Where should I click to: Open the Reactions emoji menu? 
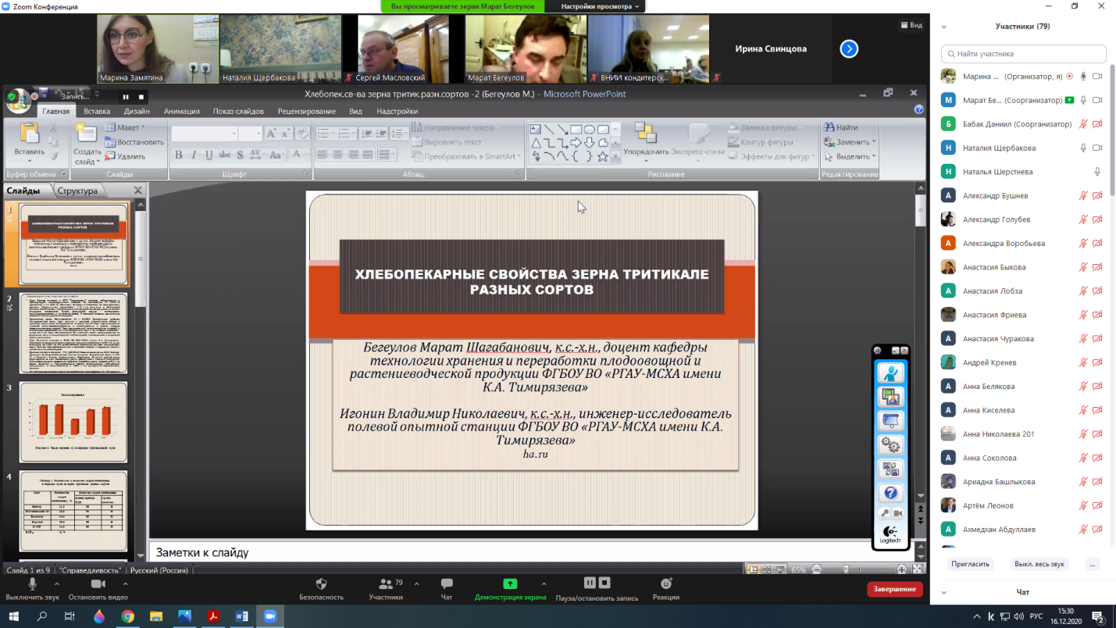665,584
